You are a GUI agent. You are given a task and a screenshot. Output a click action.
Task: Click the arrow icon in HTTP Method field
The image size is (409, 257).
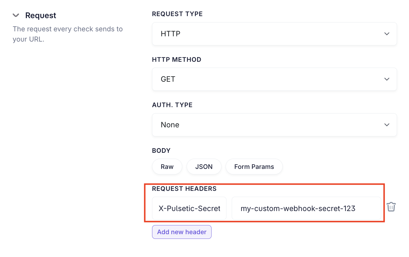pyautogui.click(x=387, y=79)
